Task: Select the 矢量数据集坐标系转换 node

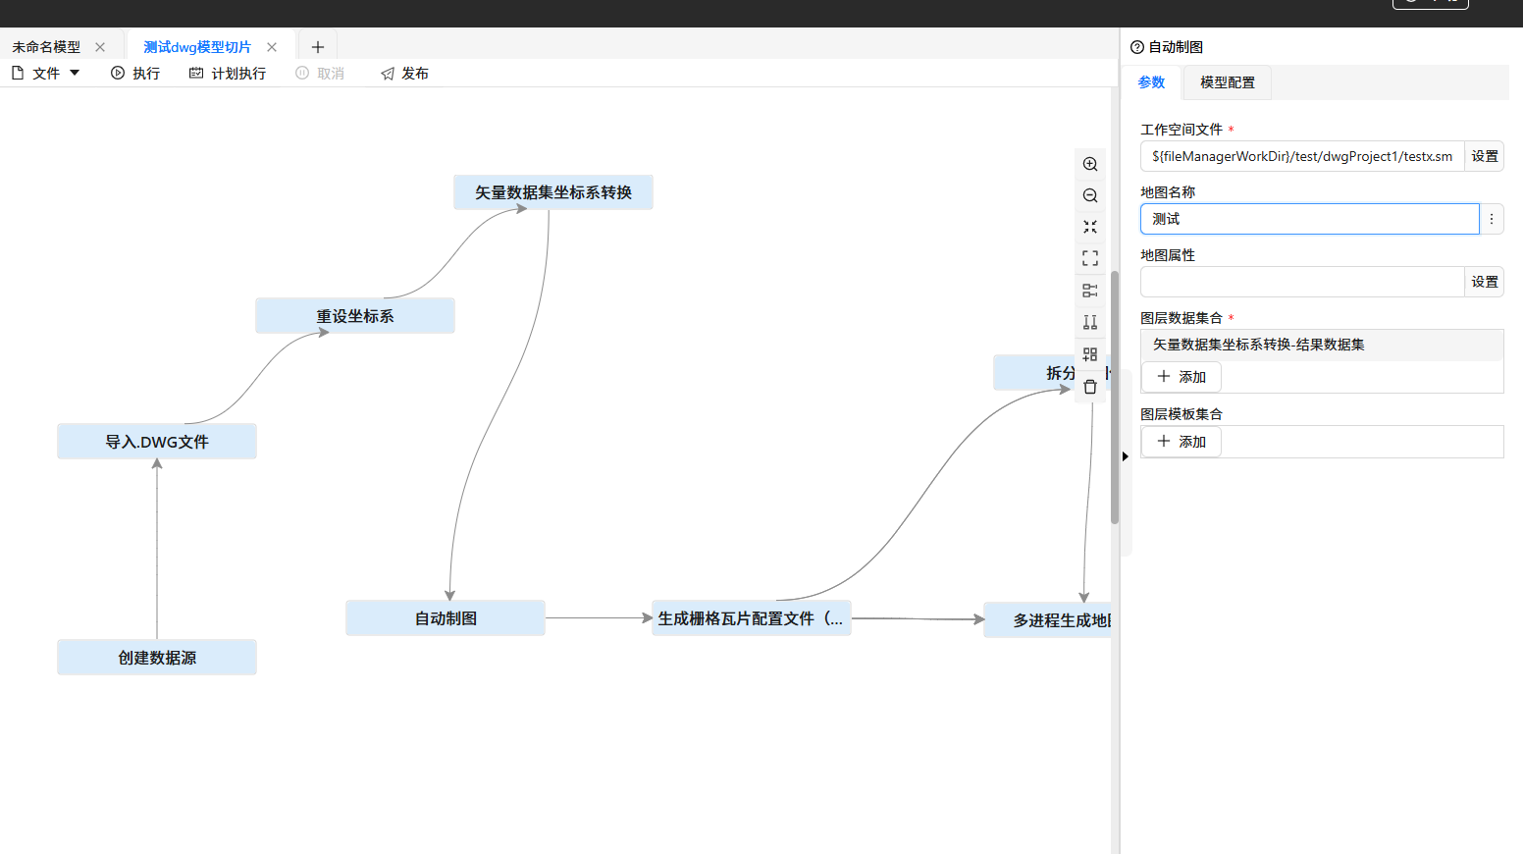Action: pos(553,192)
